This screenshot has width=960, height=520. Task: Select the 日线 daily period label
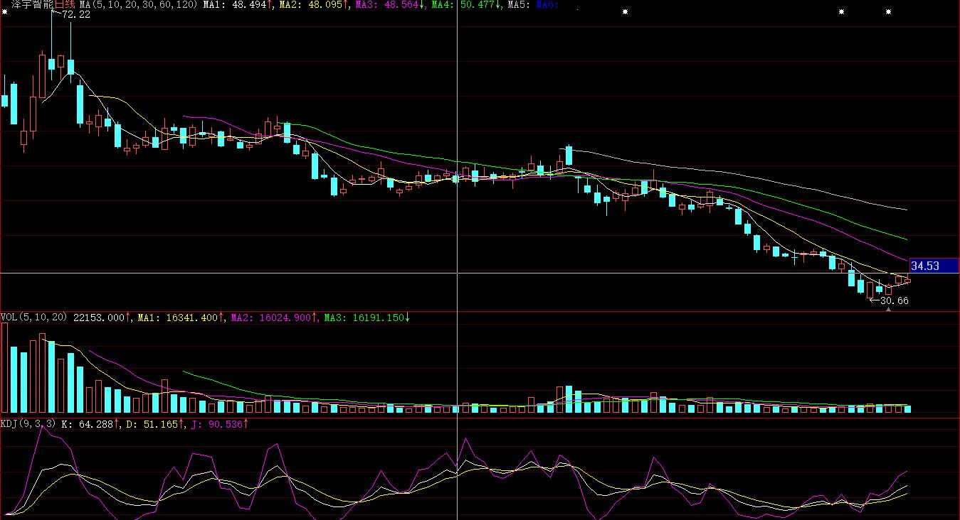tap(65, 4)
